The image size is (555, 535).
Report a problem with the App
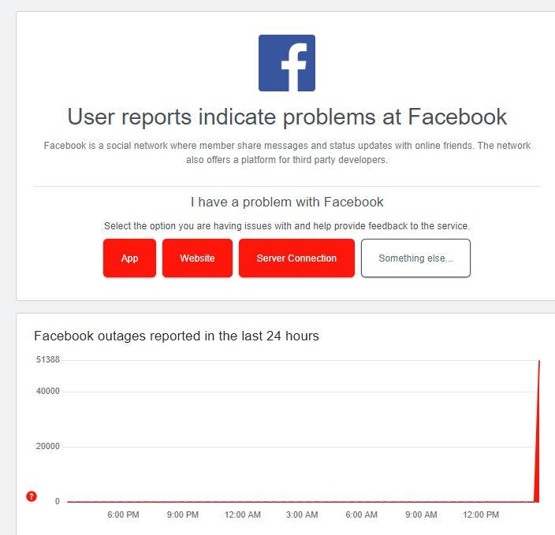(129, 258)
